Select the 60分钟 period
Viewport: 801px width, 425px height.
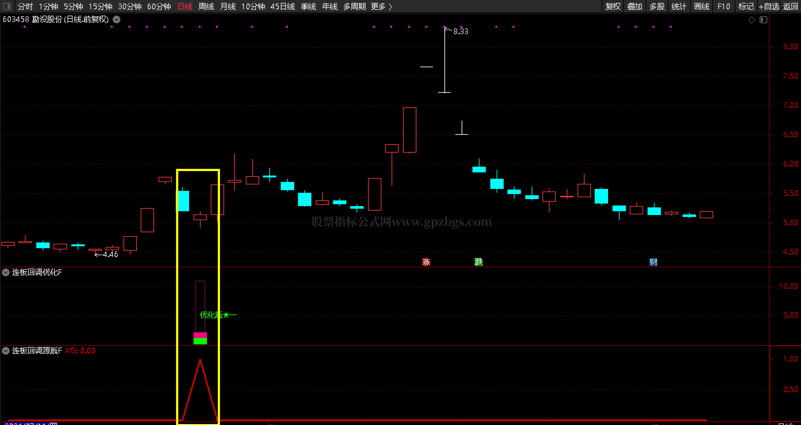point(159,6)
